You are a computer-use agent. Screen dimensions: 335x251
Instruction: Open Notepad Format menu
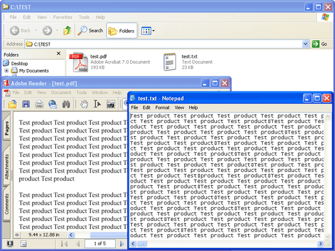click(162, 107)
